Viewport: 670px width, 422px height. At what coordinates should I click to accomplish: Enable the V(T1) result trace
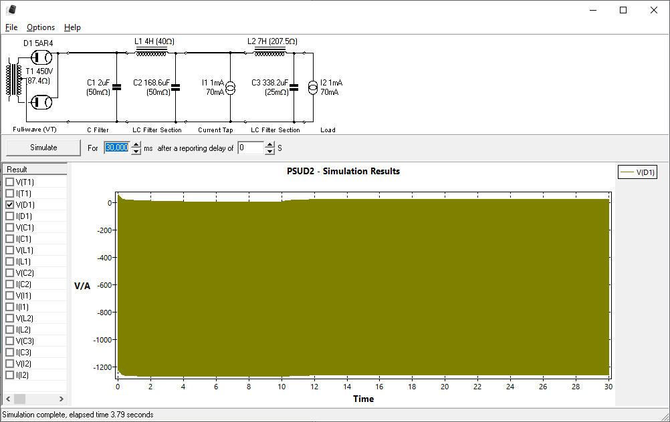[x=10, y=182]
